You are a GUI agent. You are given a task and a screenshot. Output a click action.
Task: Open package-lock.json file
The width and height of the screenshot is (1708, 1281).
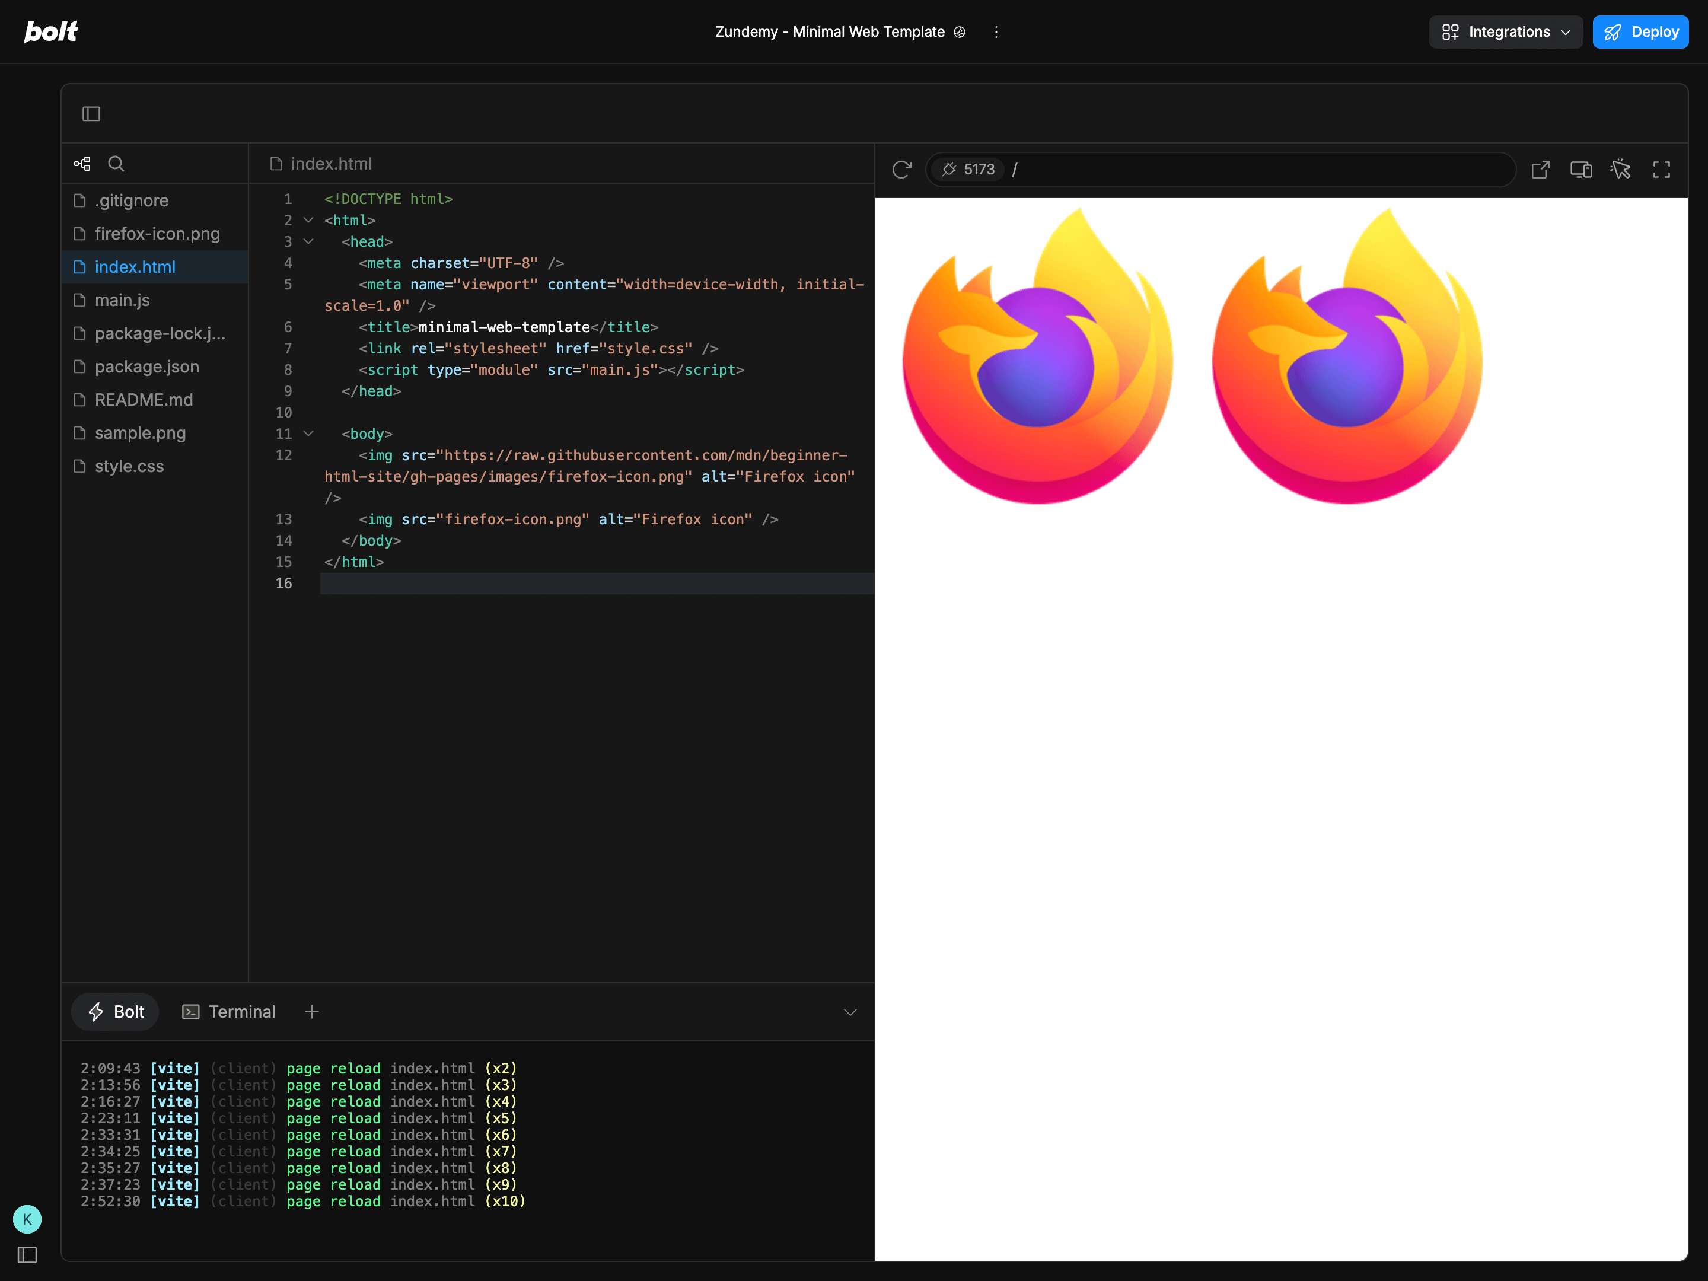coord(155,333)
